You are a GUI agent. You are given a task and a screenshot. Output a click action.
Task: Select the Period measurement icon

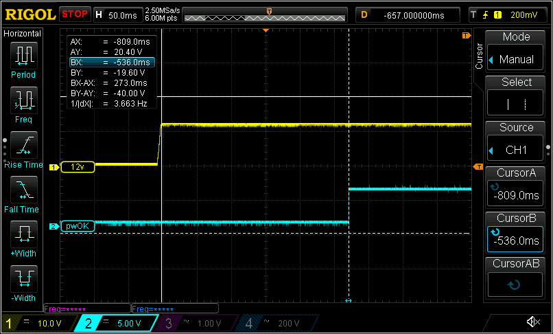coord(23,56)
